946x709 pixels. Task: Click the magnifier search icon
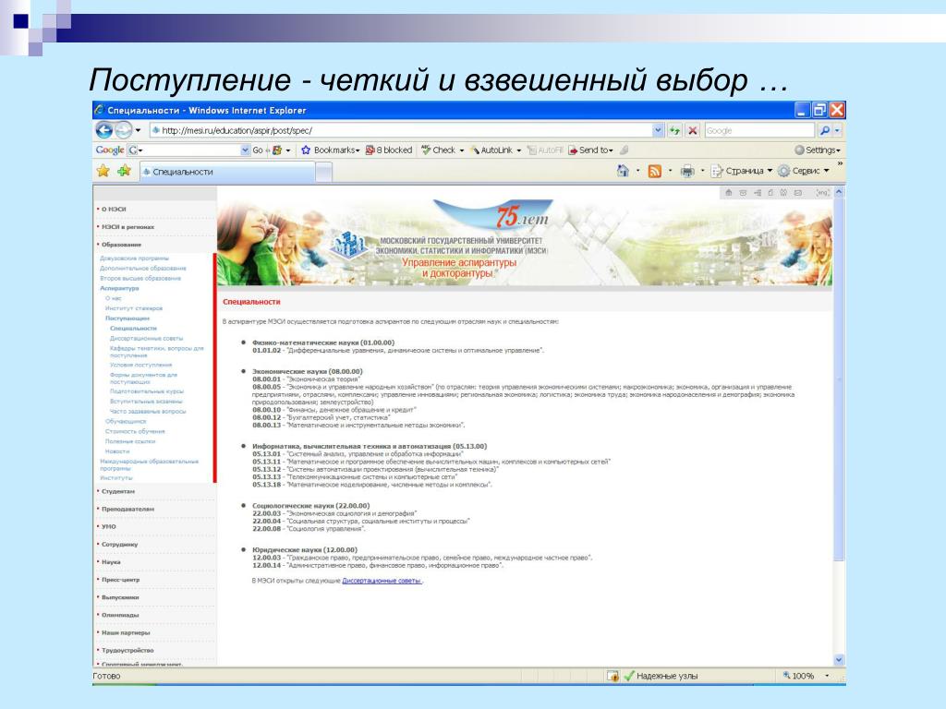point(824,130)
